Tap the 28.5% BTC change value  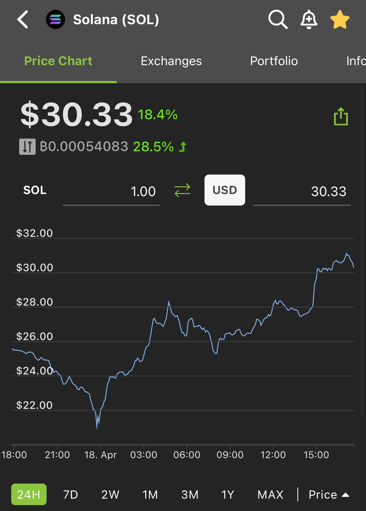click(x=154, y=147)
